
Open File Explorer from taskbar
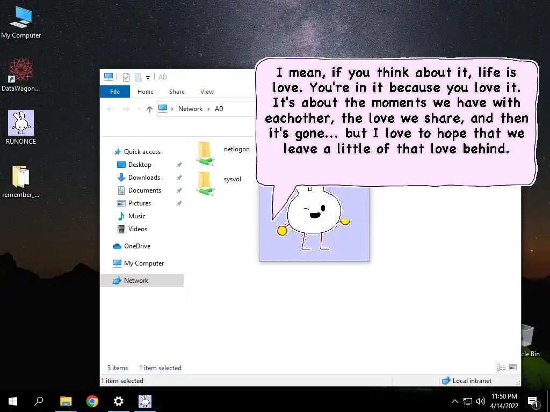[x=66, y=401]
